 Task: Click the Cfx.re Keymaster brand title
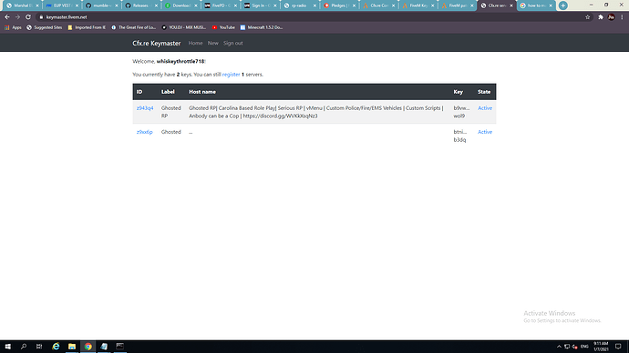click(x=157, y=44)
